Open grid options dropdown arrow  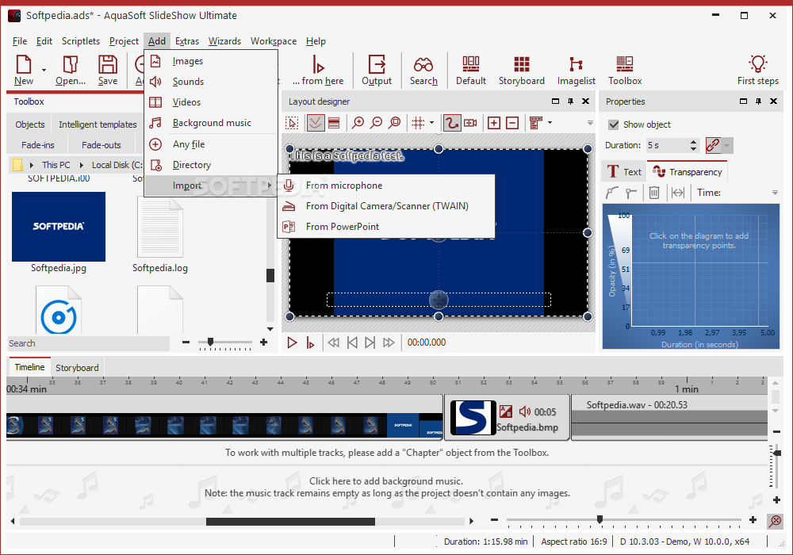[x=431, y=122]
